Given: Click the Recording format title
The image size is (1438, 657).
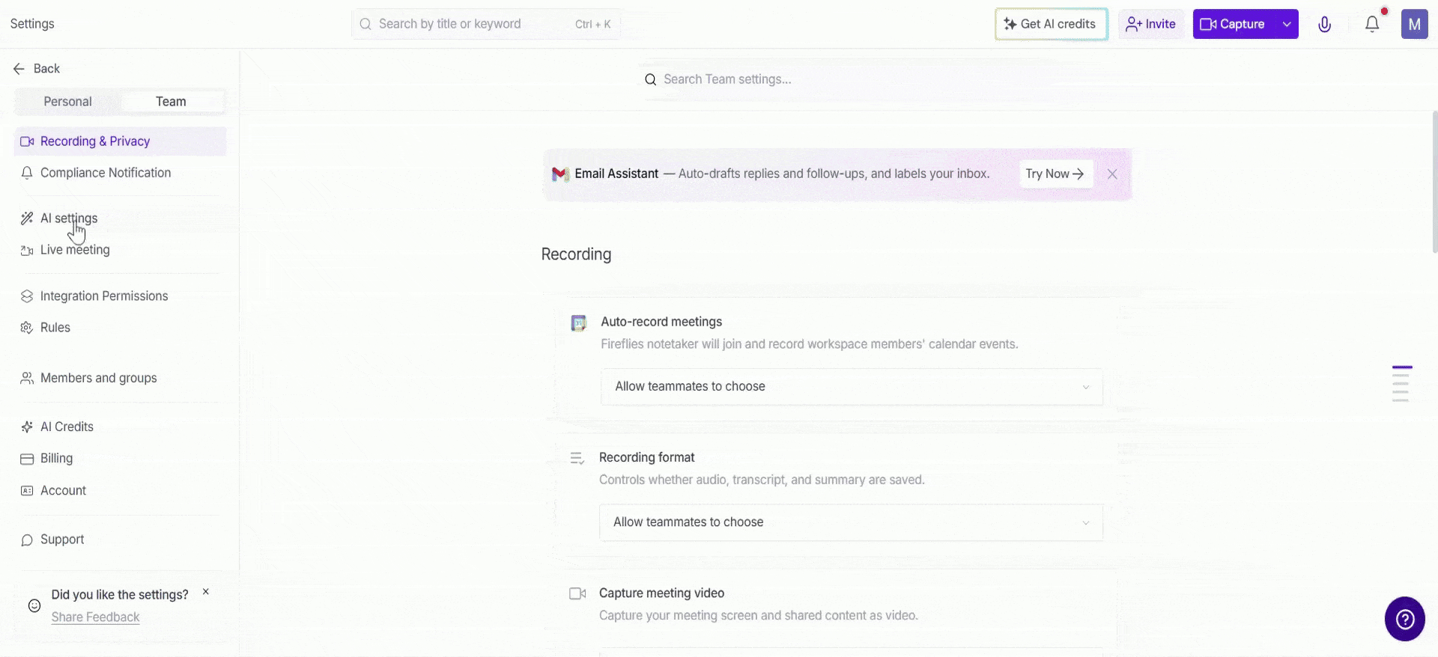Looking at the screenshot, I should click(647, 457).
